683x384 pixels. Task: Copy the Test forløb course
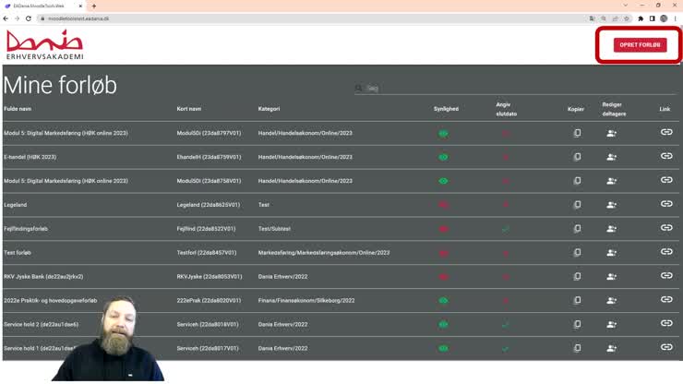click(x=577, y=253)
